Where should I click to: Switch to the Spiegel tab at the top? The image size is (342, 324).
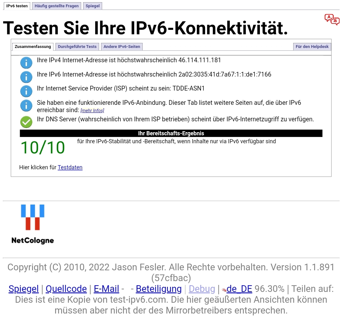(x=92, y=6)
